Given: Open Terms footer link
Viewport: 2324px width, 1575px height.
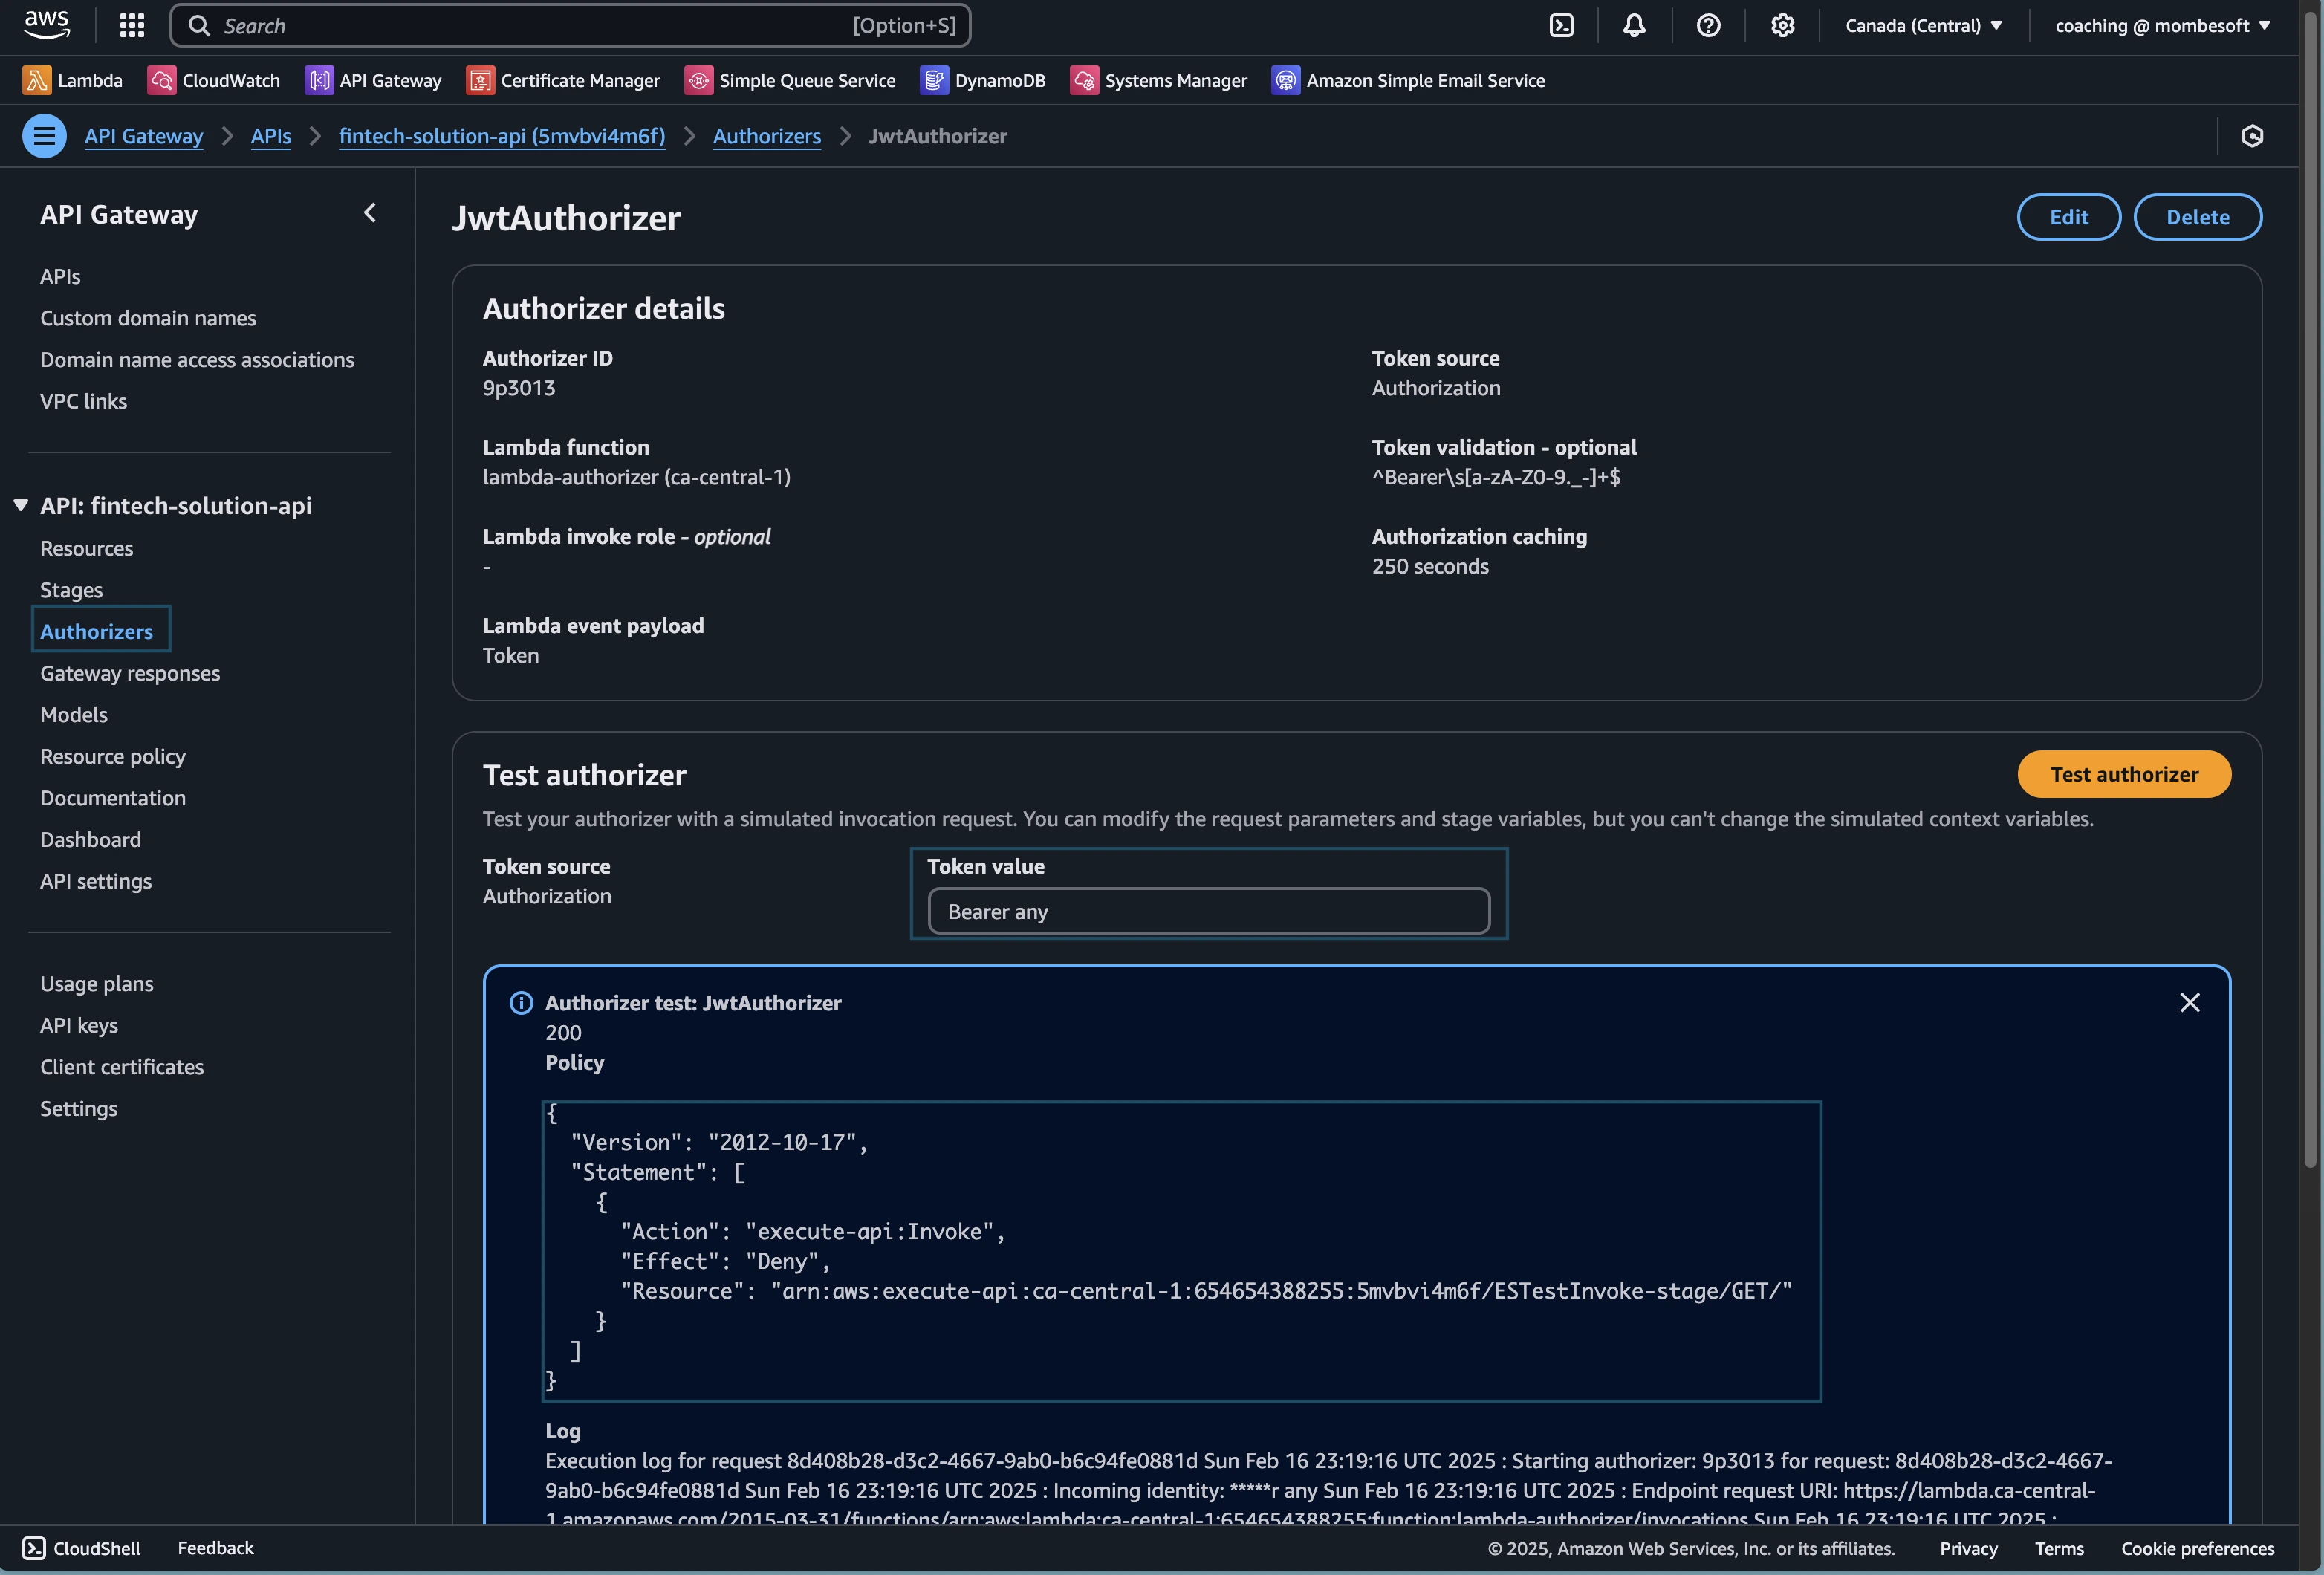Looking at the screenshot, I should click(2059, 1548).
